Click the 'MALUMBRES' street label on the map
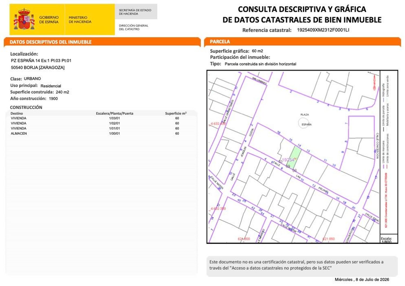405x286 pixels. pos(259,81)
